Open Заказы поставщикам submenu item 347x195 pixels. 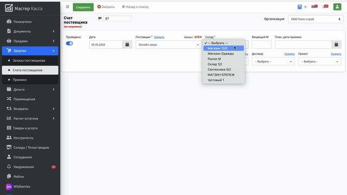[30, 60]
